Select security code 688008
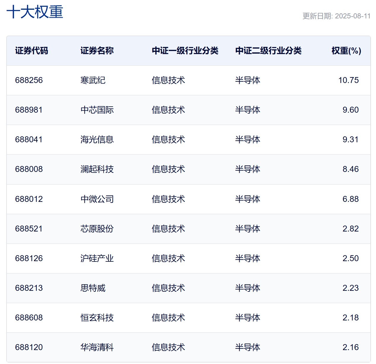 [29, 169]
